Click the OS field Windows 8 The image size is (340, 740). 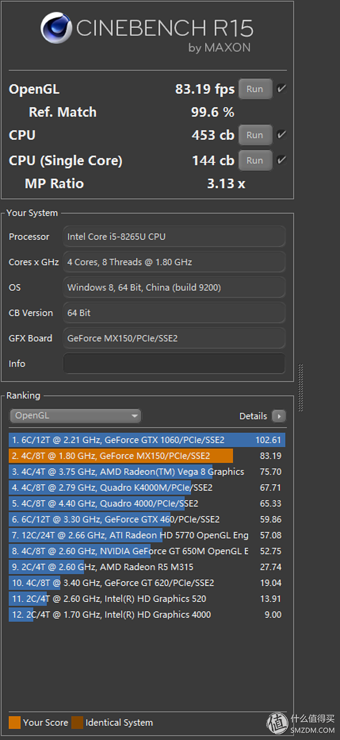pos(175,287)
